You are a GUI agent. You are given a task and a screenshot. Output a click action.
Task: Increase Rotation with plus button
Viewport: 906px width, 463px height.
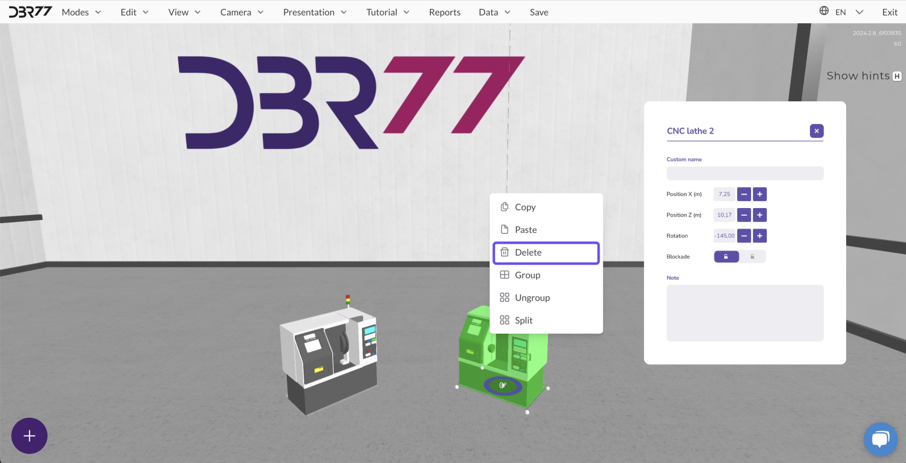759,236
